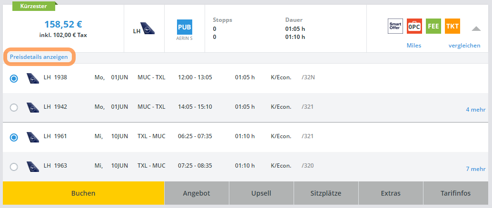This screenshot has width=492, height=208.
Task: Collapse the flight details with the up arrow
Action: 476,28
